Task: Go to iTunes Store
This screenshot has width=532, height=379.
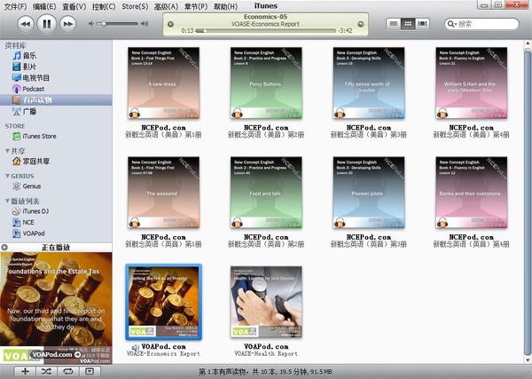Action: (x=38, y=136)
